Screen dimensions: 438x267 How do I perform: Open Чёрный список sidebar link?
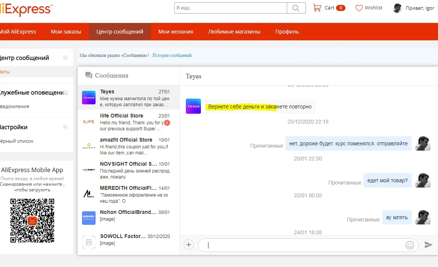pyautogui.click(x=17, y=141)
